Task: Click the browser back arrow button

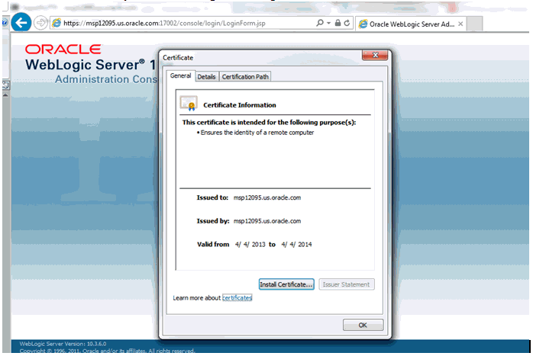Action: [21, 23]
